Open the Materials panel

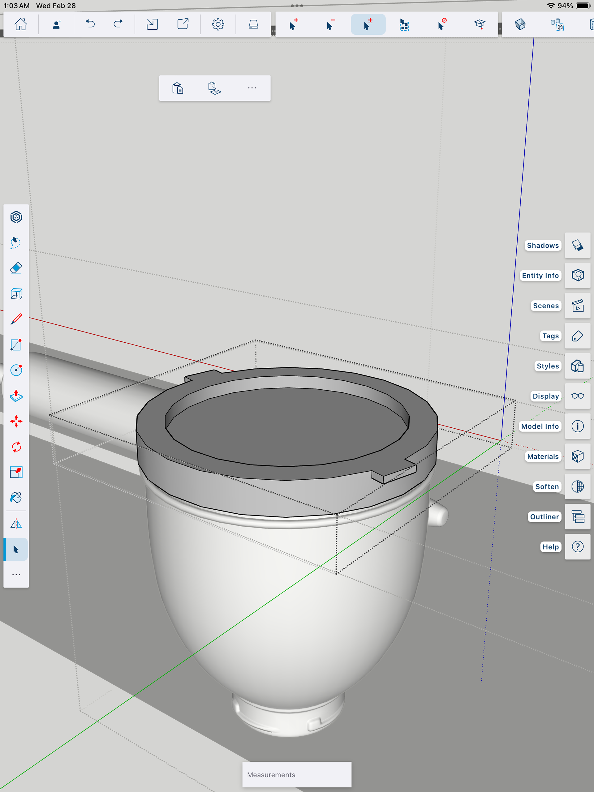(x=577, y=456)
